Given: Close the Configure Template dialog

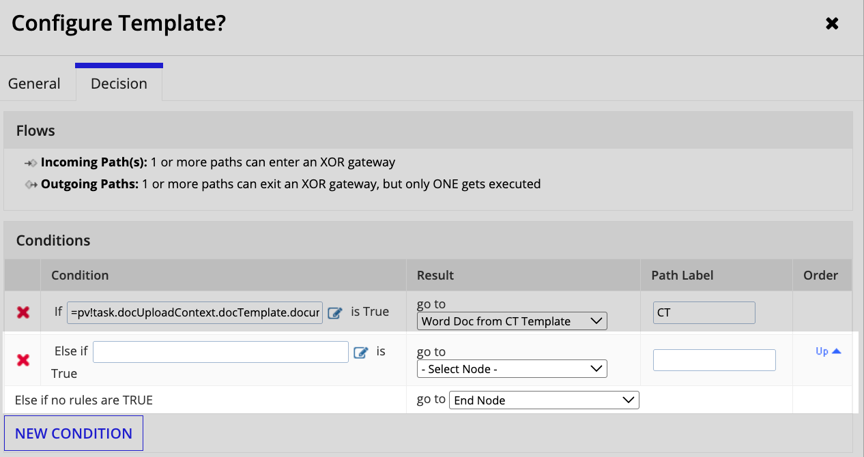Looking at the screenshot, I should [832, 23].
